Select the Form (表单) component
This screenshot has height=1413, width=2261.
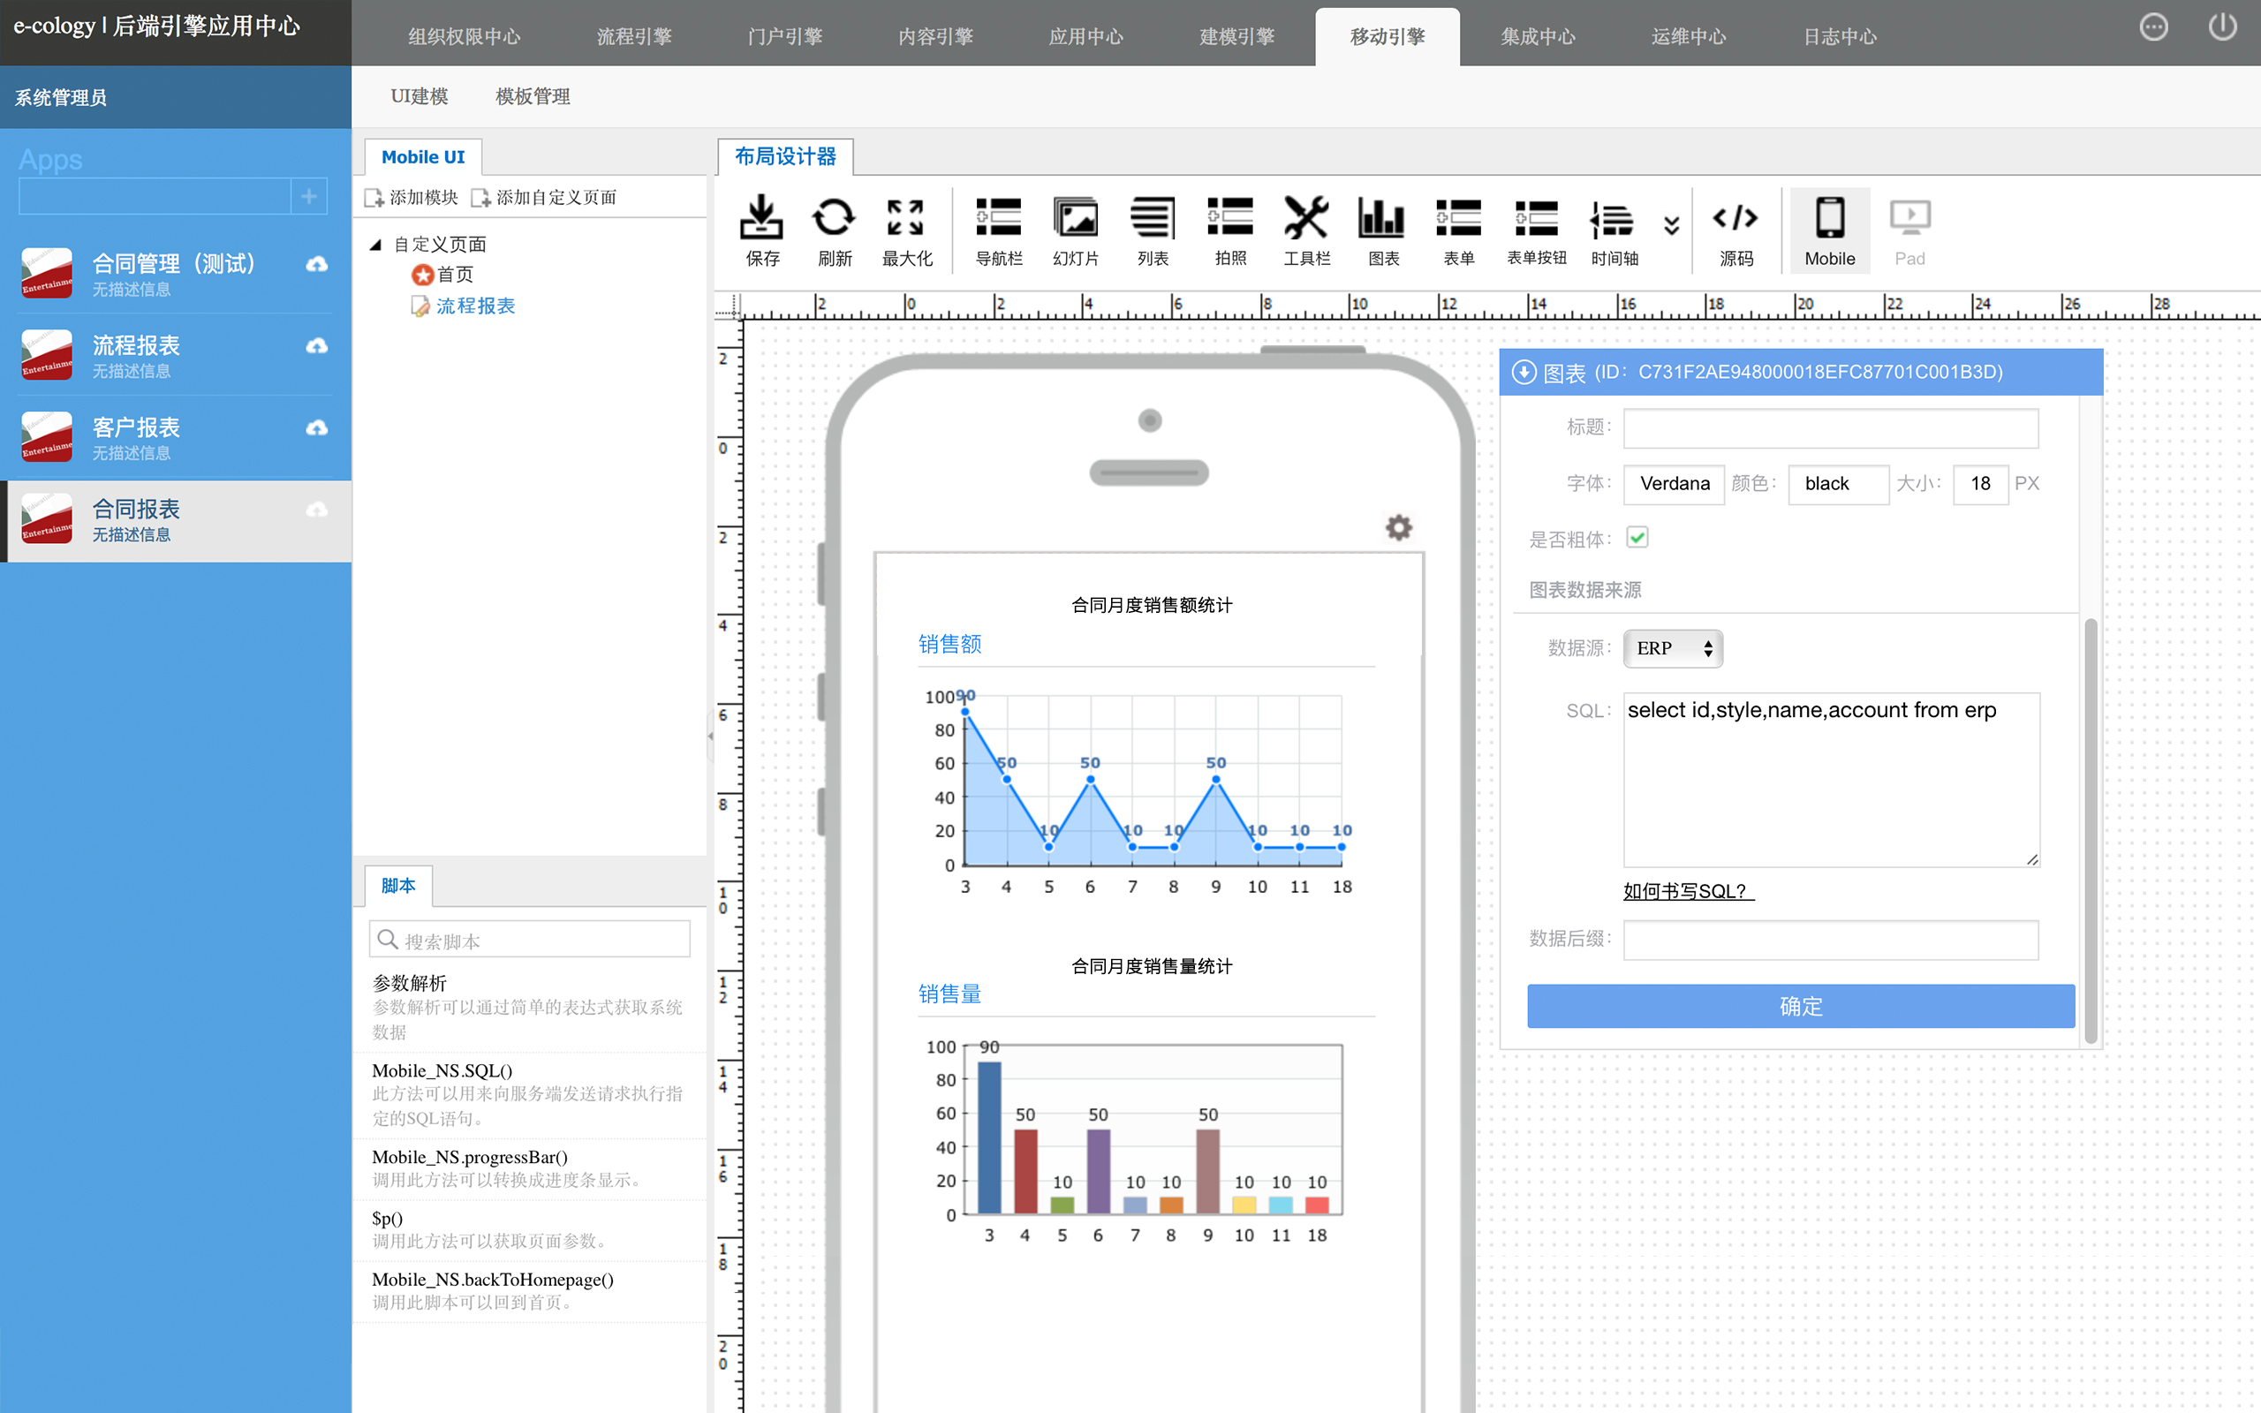pyautogui.click(x=1458, y=230)
